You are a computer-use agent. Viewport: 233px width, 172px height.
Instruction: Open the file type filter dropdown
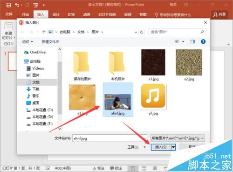[x=178, y=138]
